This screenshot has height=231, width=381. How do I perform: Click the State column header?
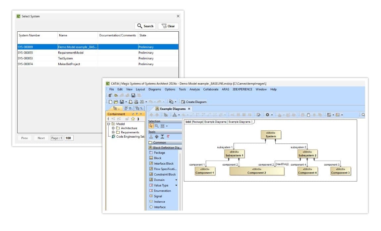[x=158, y=35]
